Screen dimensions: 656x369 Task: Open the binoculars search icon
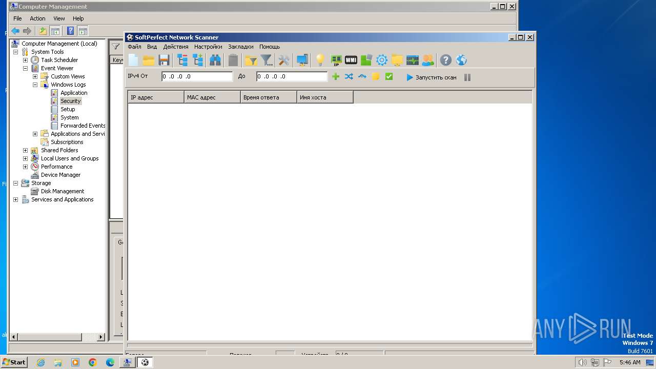215,60
